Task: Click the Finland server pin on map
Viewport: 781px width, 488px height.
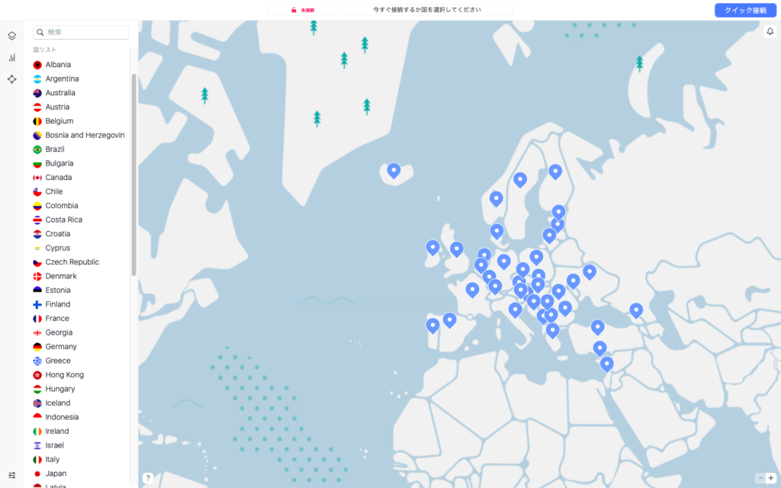Action: (x=555, y=171)
